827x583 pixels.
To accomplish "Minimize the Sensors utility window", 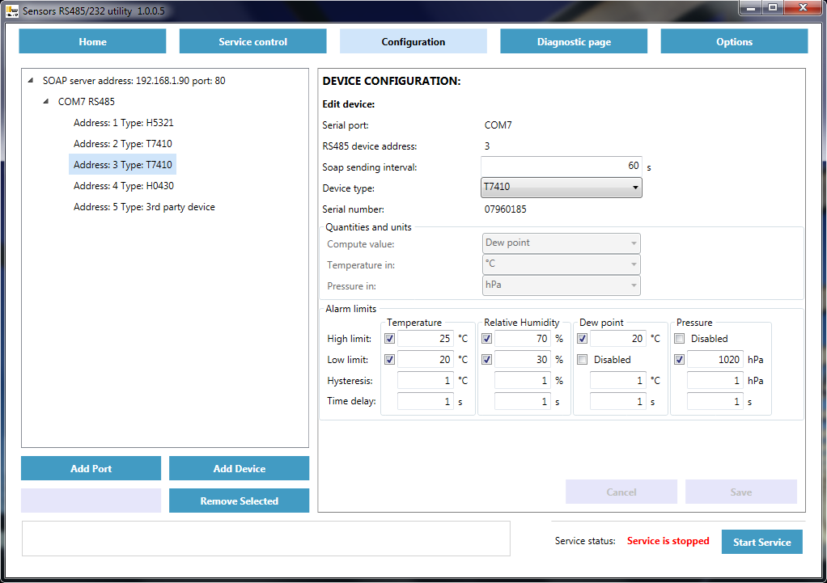I will 750,8.
